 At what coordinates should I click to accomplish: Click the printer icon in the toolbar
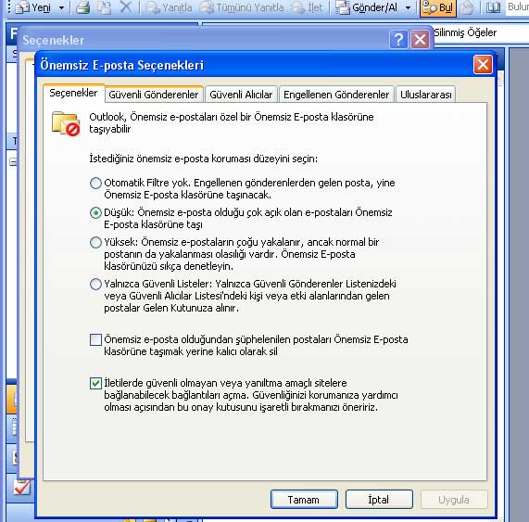click(x=82, y=7)
